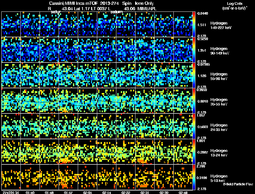This screenshot has width=255, height=194.
Task: Click the 'Hydrogen 35-55 keV' row label
Action: point(219,102)
